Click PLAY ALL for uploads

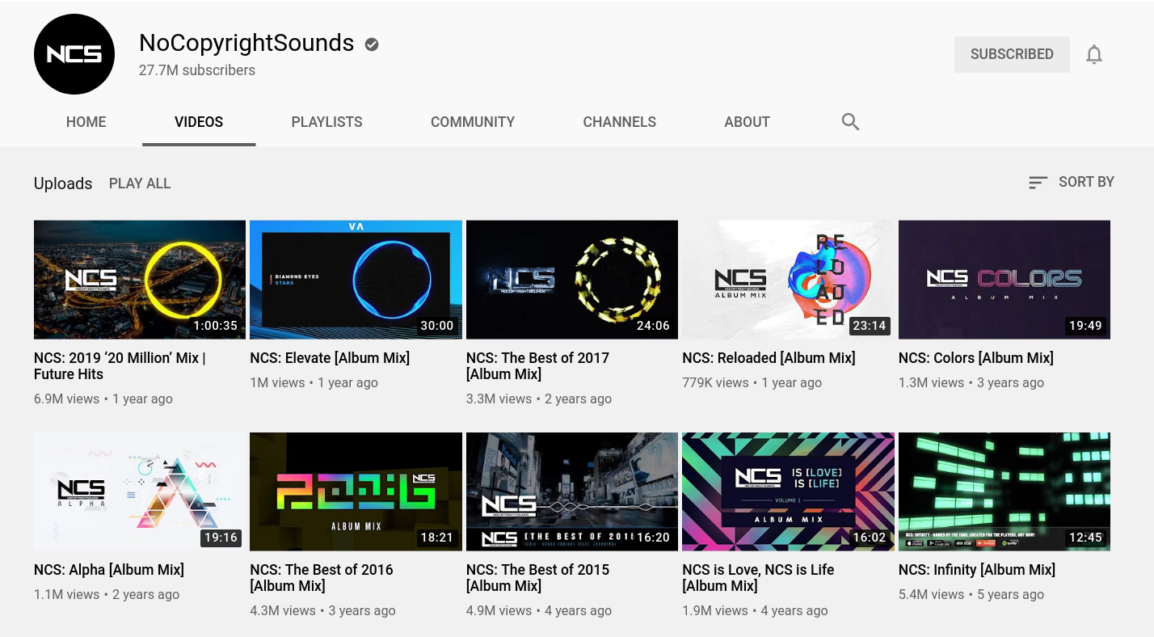140,184
